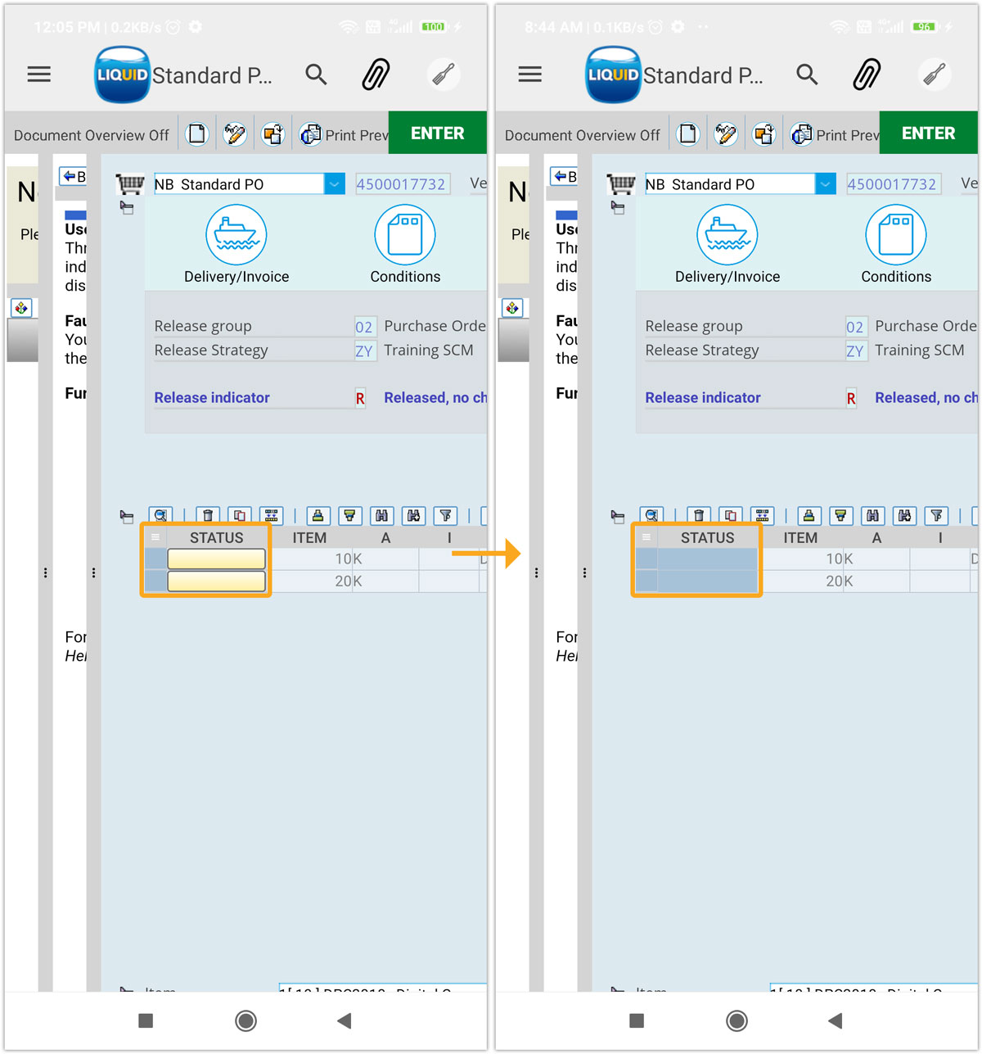This screenshot has width=982, height=1054.
Task: Click the binoculars find icon in right item toolbar
Action: click(x=872, y=515)
